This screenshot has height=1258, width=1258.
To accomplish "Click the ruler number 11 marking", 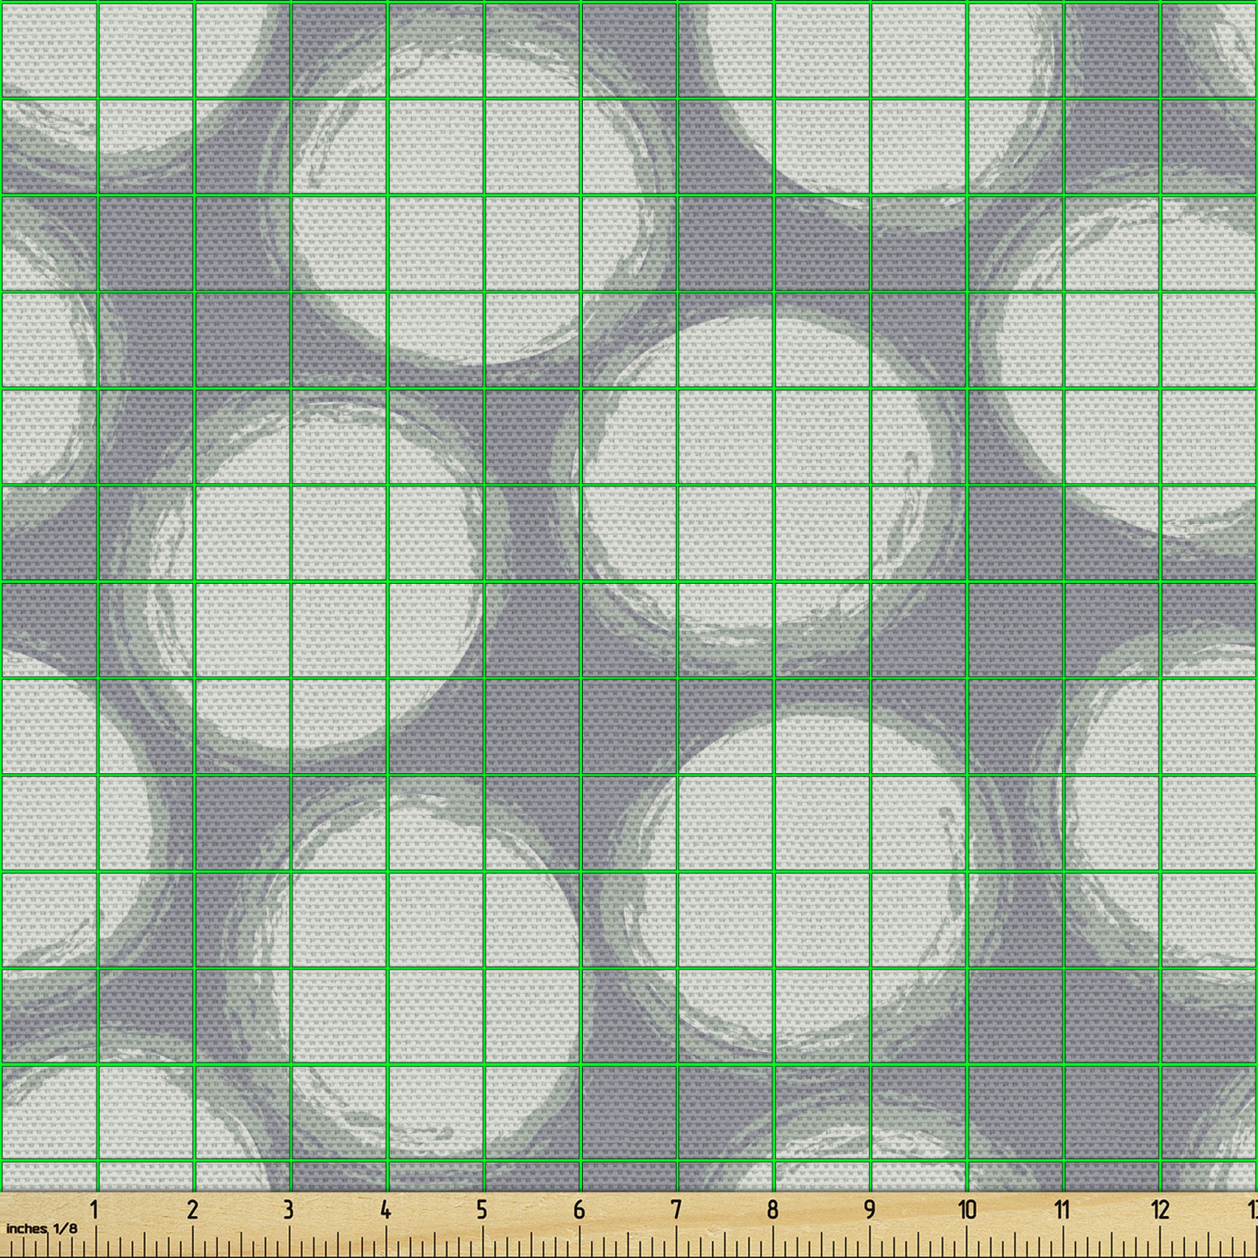I will pos(1063,1210).
